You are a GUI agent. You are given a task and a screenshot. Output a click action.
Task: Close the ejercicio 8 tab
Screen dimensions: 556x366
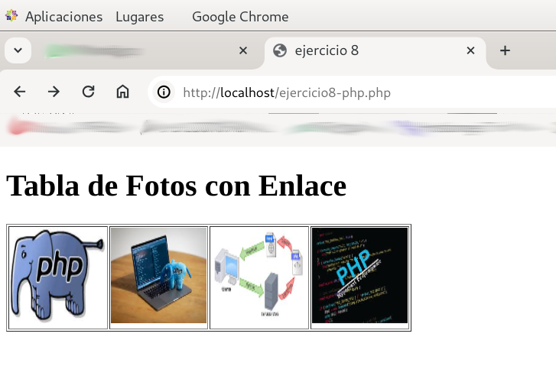click(471, 50)
